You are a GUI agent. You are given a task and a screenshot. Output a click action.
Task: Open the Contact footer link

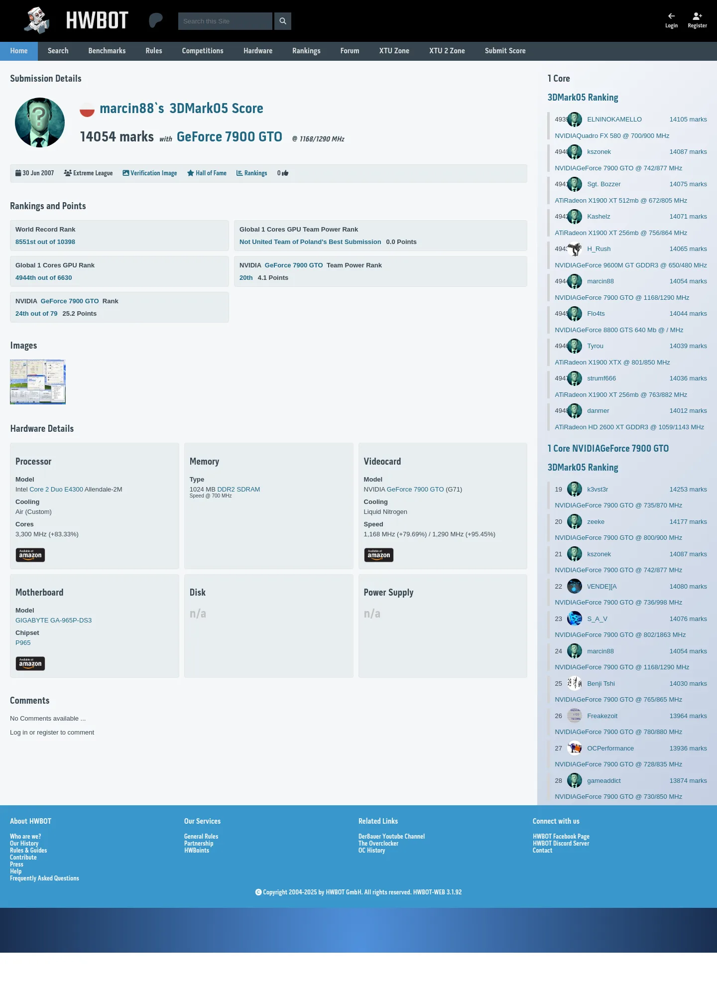click(542, 851)
